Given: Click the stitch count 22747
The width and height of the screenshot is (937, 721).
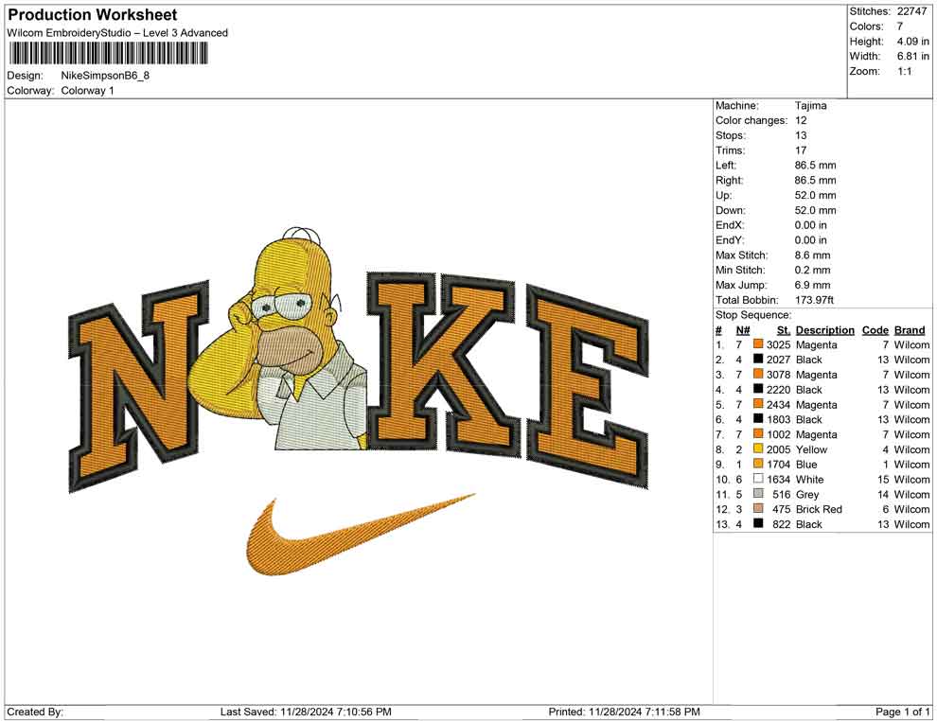Looking at the screenshot, I should pos(911,11).
